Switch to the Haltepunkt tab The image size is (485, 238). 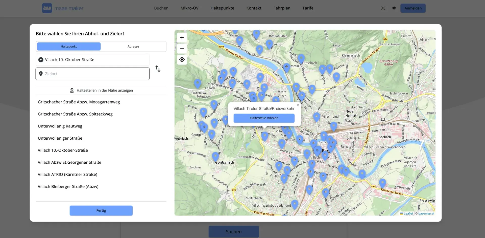click(69, 47)
